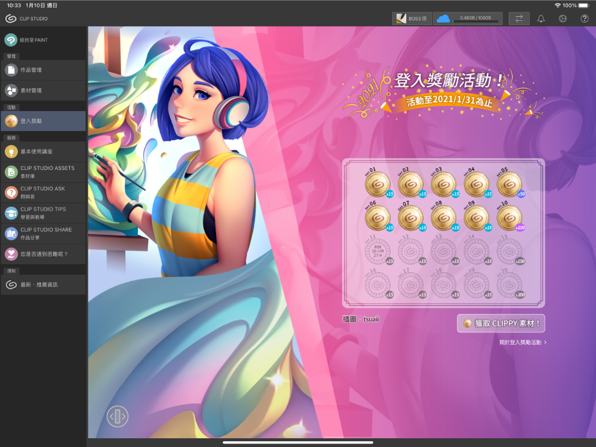The width and height of the screenshot is (596, 447).
Task: Open the notifications bell
Action: click(x=541, y=18)
